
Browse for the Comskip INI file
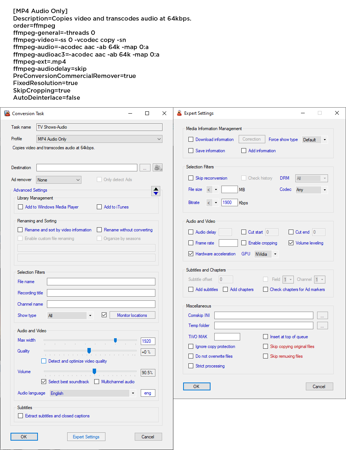coord(322,315)
